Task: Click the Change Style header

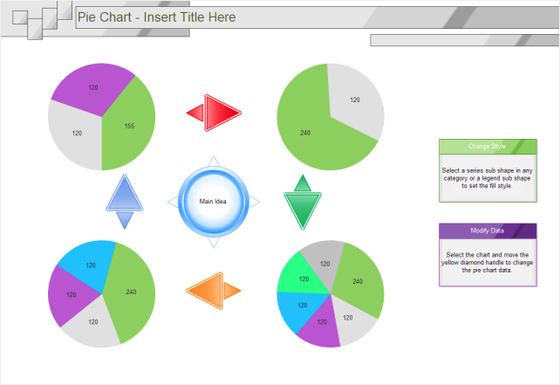Action: [488, 147]
